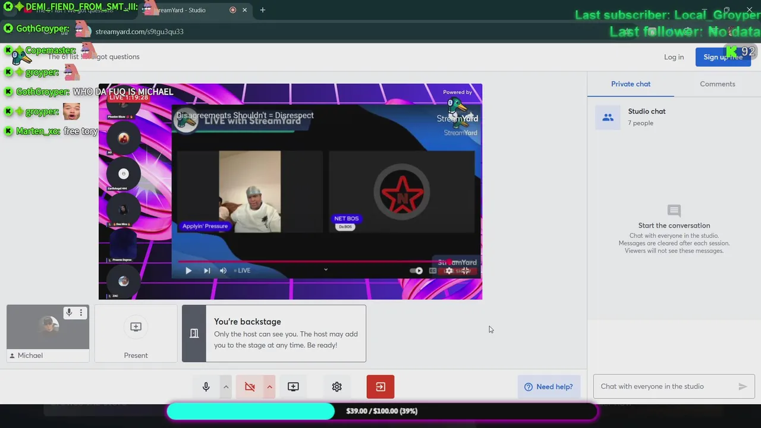
Task: Click the AD participant avatar in the side list
Action: coord(124,138)
